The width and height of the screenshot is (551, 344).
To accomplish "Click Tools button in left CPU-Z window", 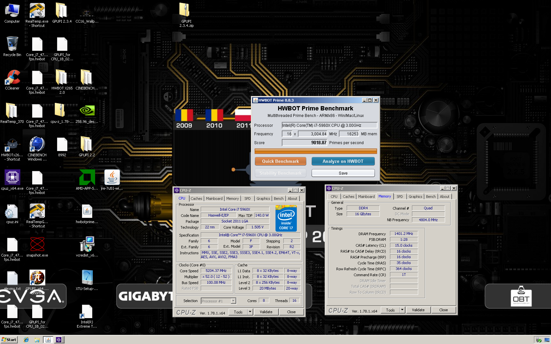I will click(x=238, y=312).
